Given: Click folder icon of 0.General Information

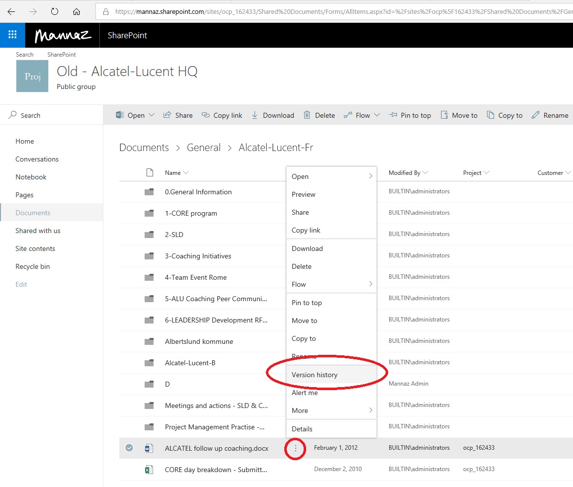Looking at the screenshot, I should point(149,192).
